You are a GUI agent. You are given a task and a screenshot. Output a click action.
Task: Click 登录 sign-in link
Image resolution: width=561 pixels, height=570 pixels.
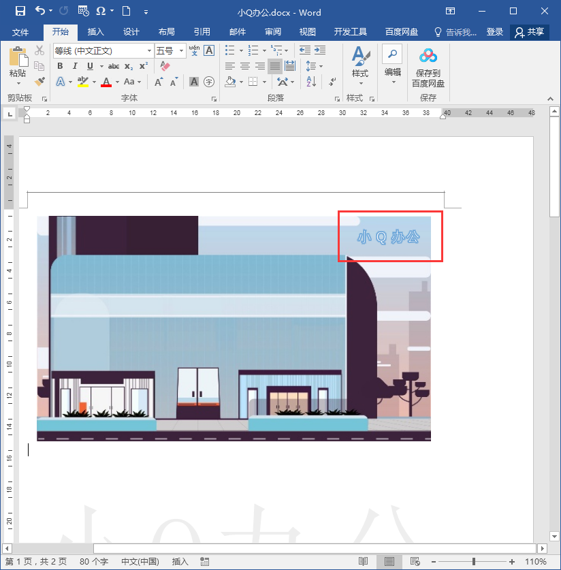[x=495, y=32]
